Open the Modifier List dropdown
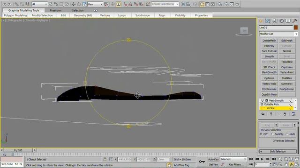Viewport: 300px width, 168px height. click(x=278, y=34)
